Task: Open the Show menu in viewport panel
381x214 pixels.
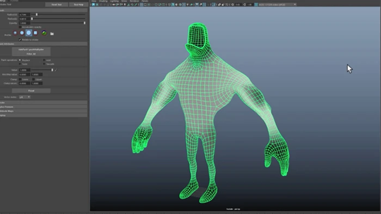Action: 124,1
